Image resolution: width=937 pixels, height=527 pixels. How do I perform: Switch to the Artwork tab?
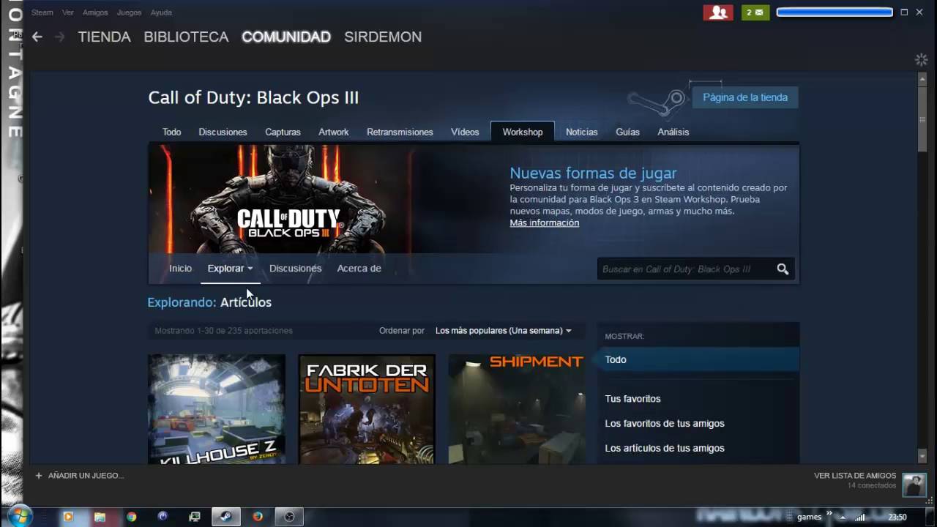tap(334, 132)
